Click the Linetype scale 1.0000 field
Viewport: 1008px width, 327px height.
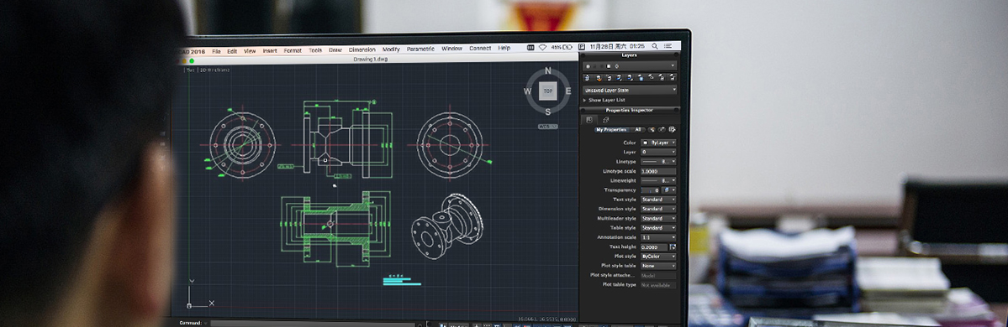click(x=658, y=171)
